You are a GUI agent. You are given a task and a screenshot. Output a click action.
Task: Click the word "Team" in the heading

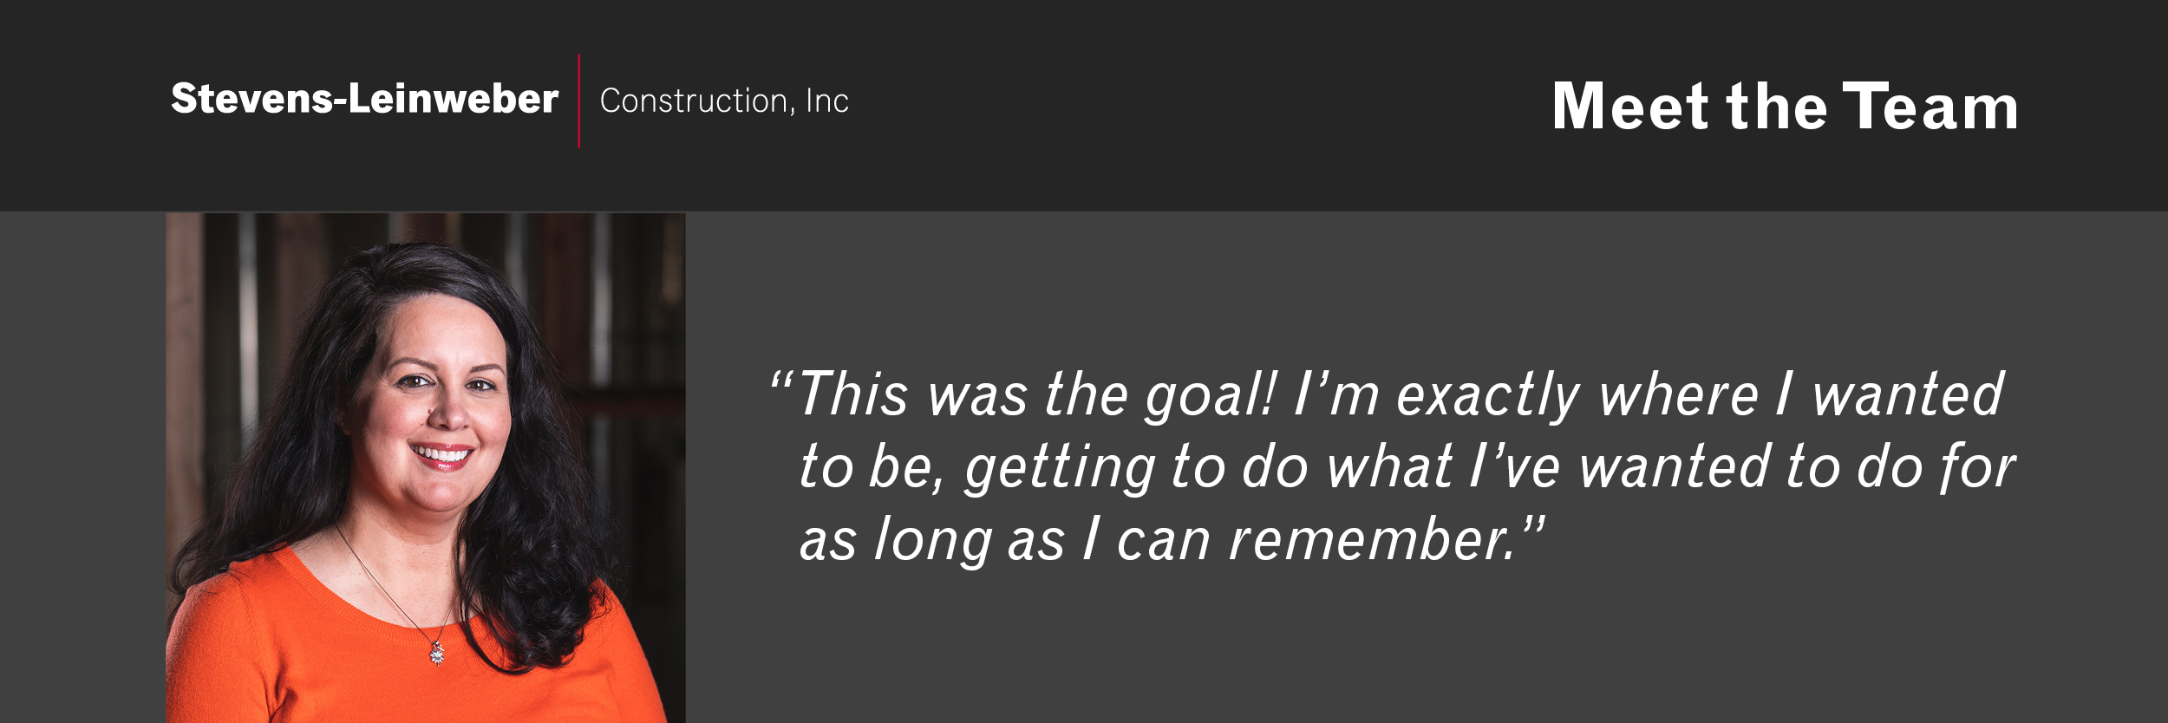[x=1930, y=107]
